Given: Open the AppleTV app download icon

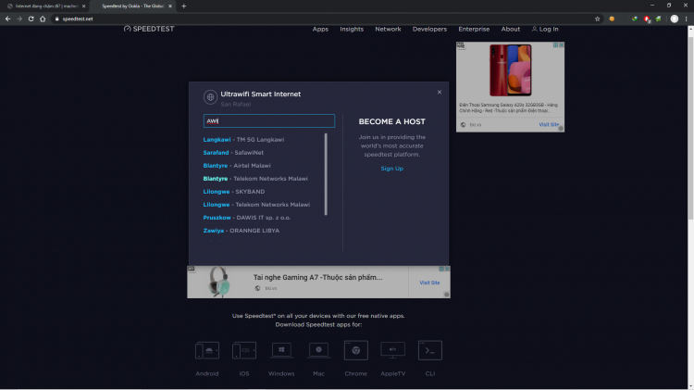Looking at the screenshot, I should click(393, 350).
